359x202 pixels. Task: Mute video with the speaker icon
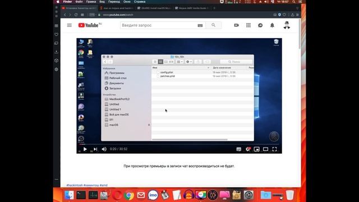[104, 149]
